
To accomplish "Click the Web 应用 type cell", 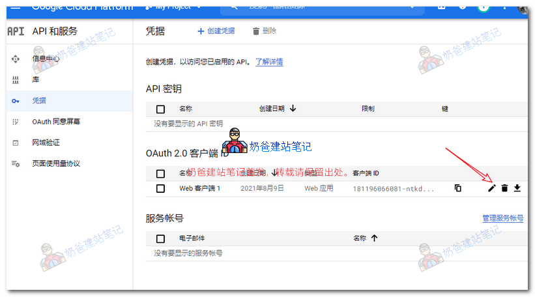I will pos(319,188).
